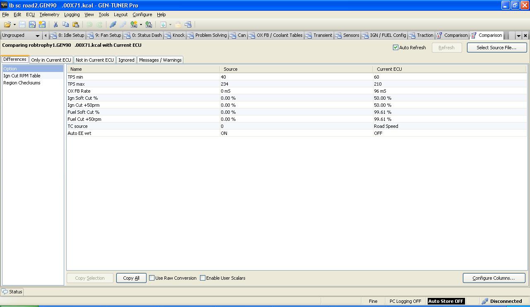Click the copy icon in toolbar

pyautogui.click(x=65, y=25)
